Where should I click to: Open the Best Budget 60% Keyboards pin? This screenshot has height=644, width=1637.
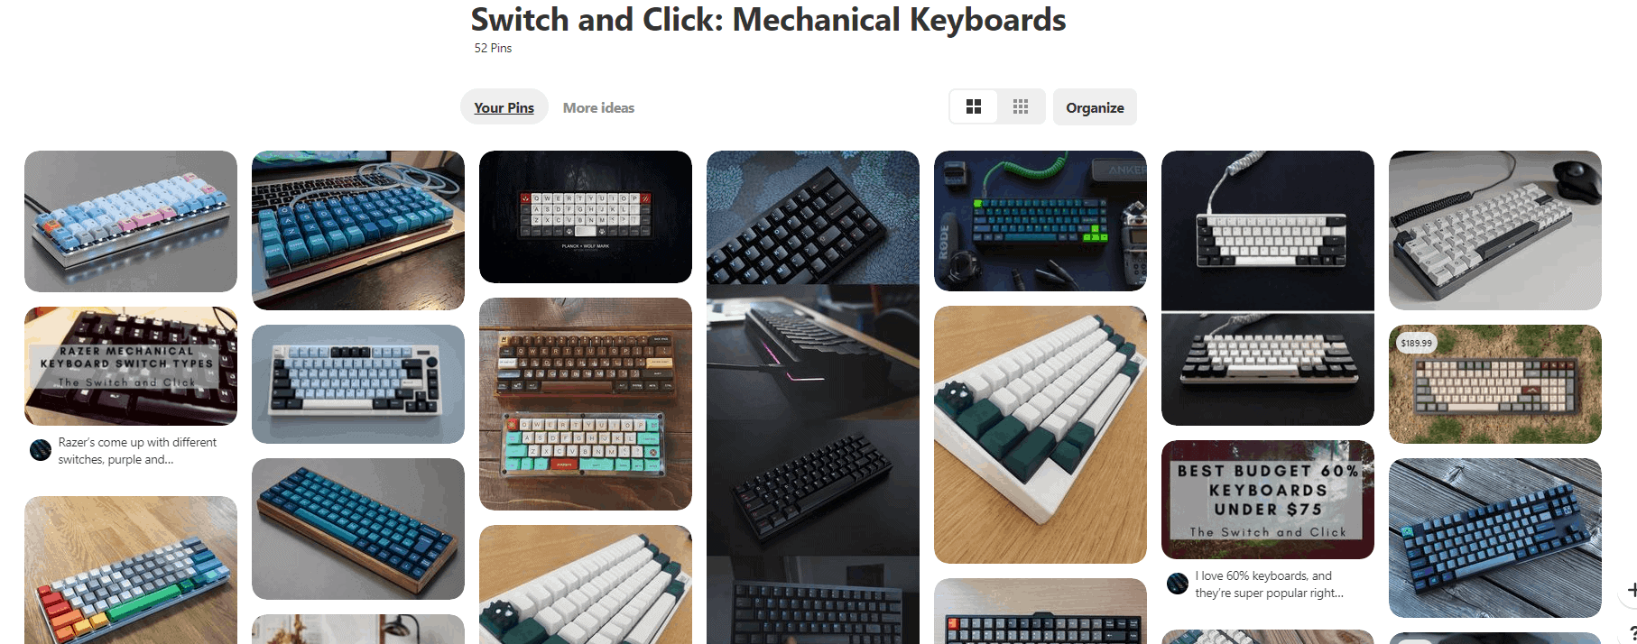(x=1268, y=500)
